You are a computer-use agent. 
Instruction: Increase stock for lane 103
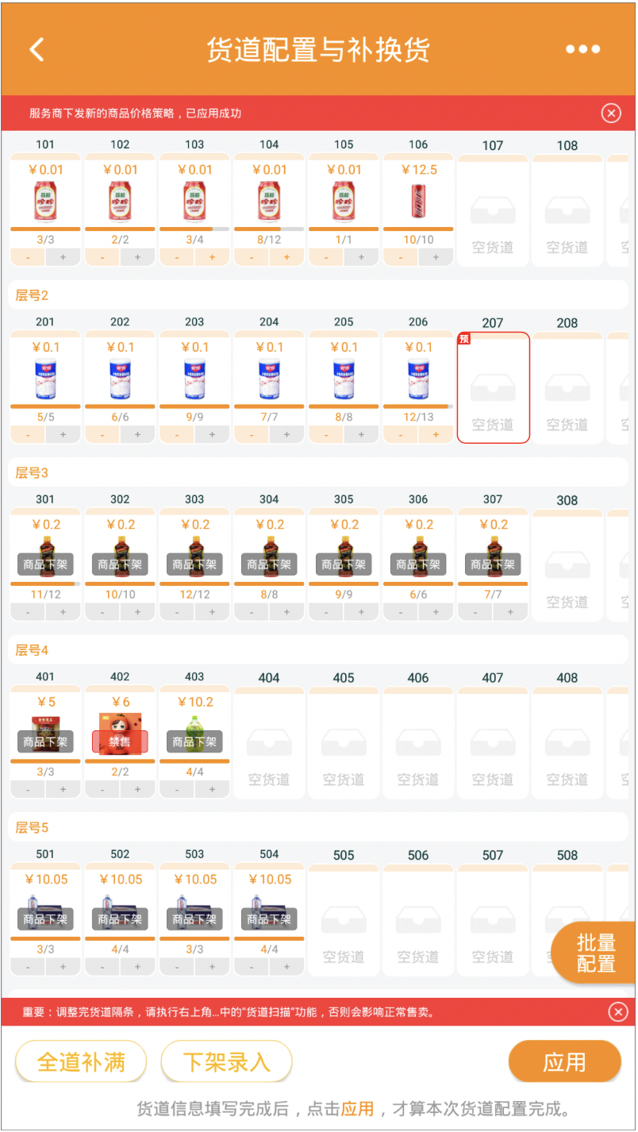[x=212, y=257]
